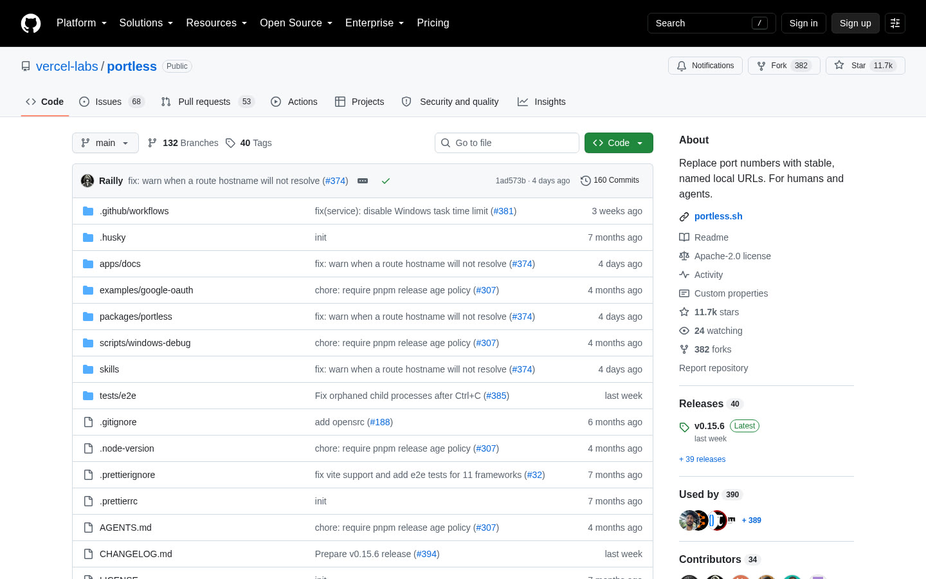This screenshot has width=926, height=579.
Task: Open the Report repository link
Action: (713, 368)
